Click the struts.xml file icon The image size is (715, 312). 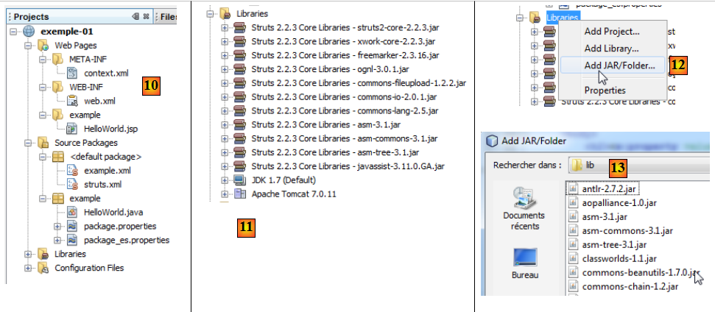point(72,184)
